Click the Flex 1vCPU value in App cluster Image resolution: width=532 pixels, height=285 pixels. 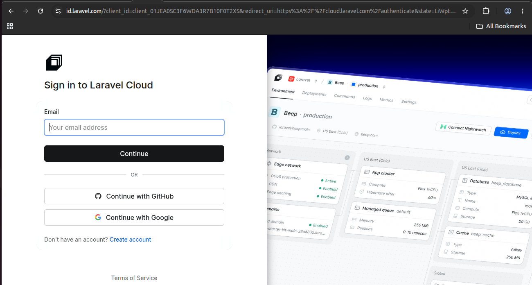tap(428, 190)
